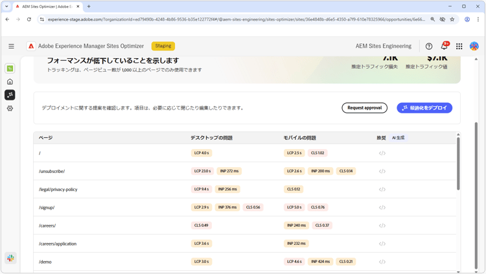486x274 pixels.
Task: Click the INP 232 ms mobile tag
Action: point(296,244)
